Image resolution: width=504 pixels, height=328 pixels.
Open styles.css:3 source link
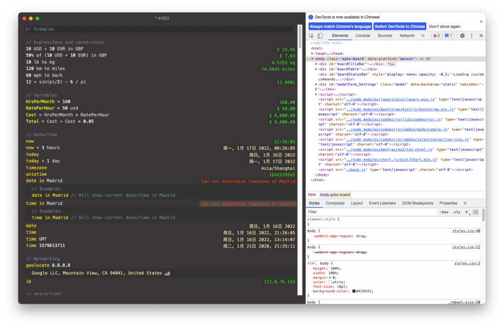coord(467,263)
